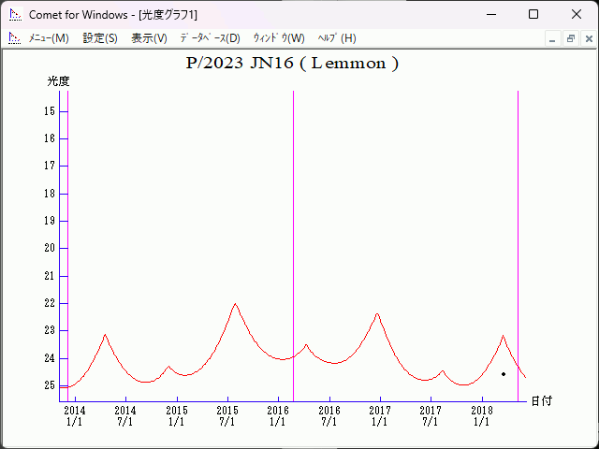599x449 pixels.
Task: Maximize the Comet for Windows window
Action: point(533,14)
